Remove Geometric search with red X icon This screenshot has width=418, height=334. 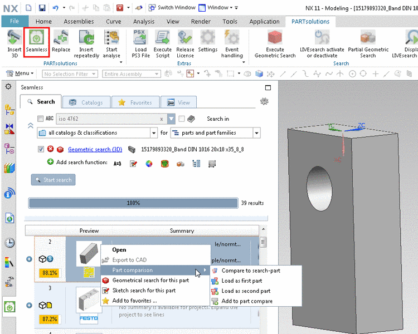click(x=50, y=149)
